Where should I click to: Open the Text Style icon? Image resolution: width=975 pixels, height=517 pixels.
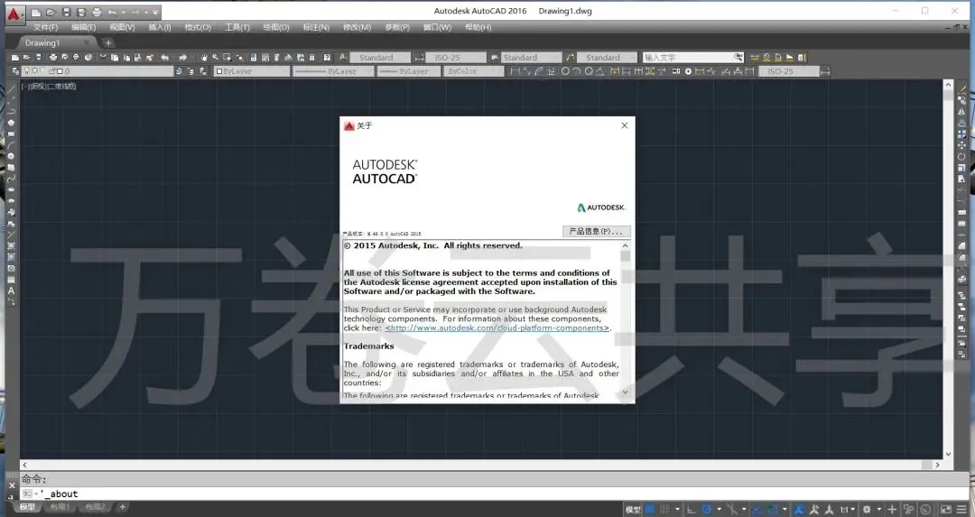(343, 57)
